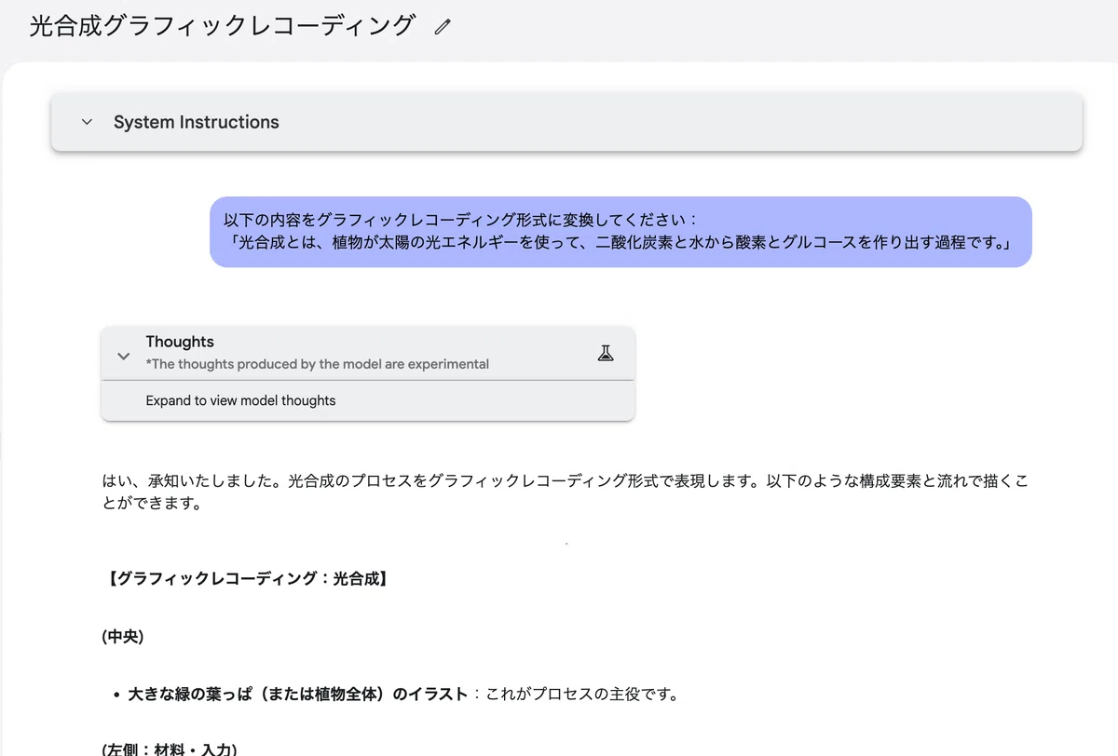Click "Expand to view model thoughts"
Viewport: 1118px width, 756px height.
(x=240, y=400)
